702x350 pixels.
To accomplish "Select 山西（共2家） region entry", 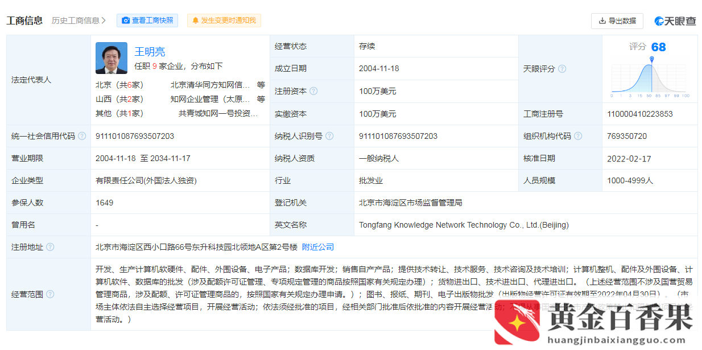I will coord(119,99).
